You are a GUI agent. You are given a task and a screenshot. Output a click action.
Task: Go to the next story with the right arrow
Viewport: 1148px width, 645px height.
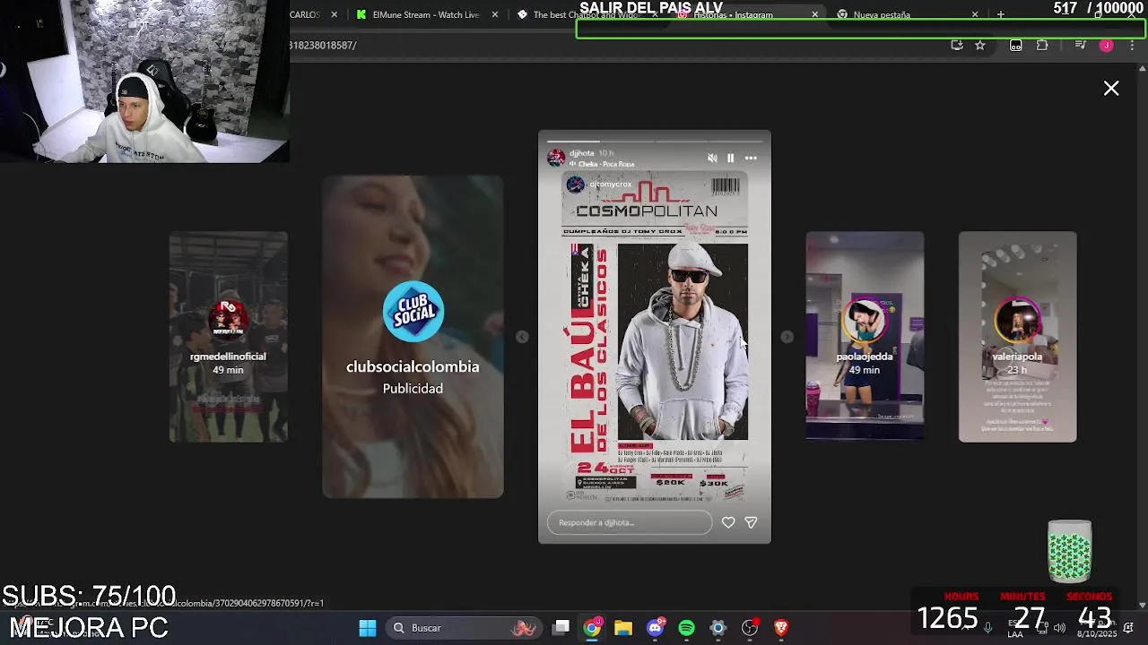787,337
